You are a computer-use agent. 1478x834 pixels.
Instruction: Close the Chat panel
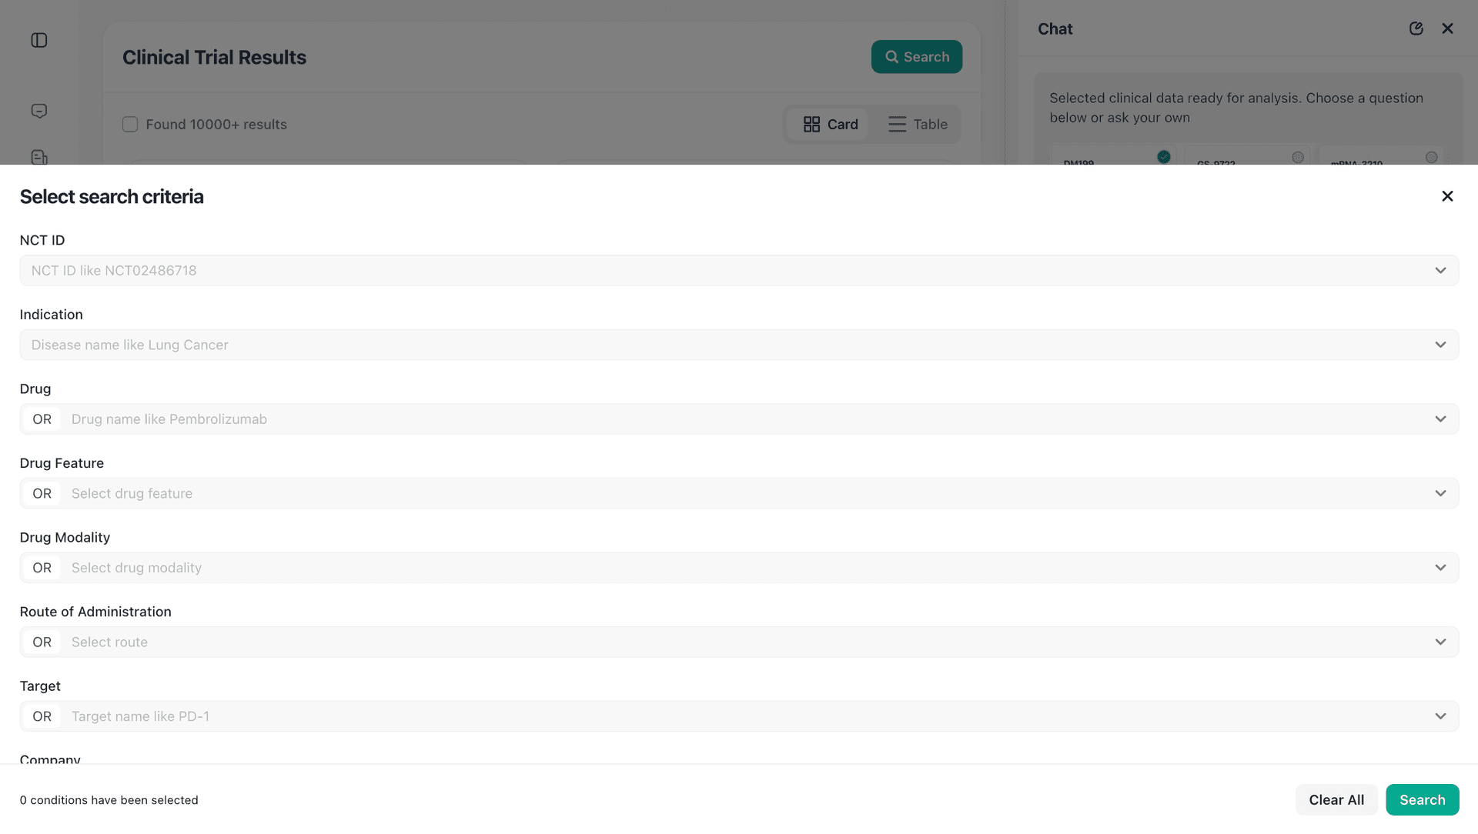click(x=1447, y=28)
